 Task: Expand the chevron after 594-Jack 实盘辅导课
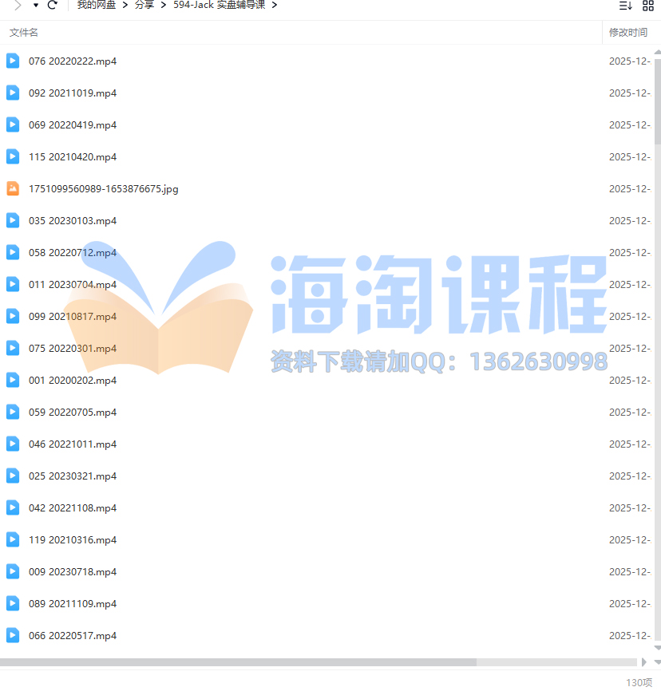pyautogui.click(x=275, y=5)
